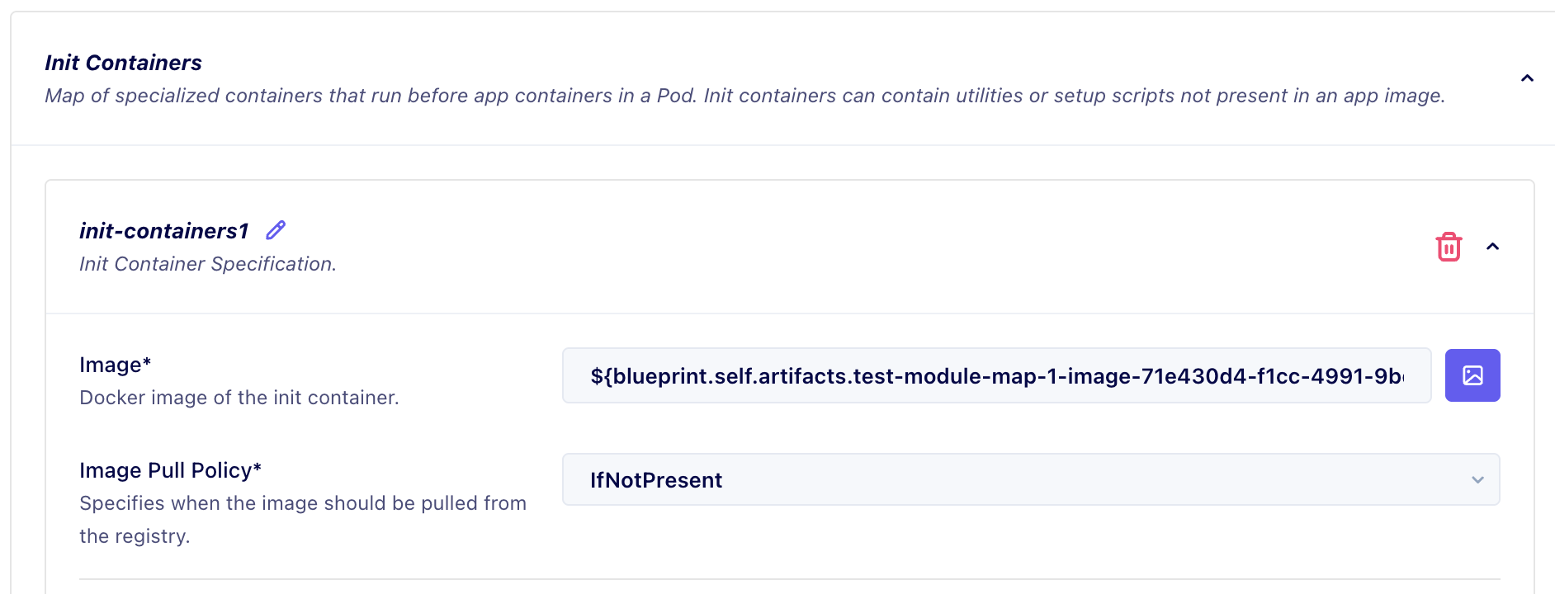Click the Init Containers heading

[x=123, y=63]
